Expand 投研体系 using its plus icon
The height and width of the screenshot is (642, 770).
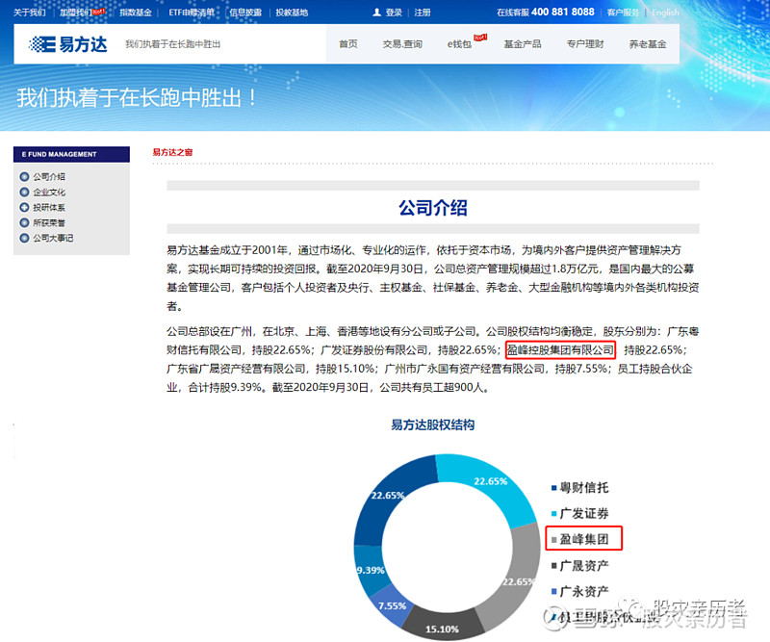coord(24,208)
